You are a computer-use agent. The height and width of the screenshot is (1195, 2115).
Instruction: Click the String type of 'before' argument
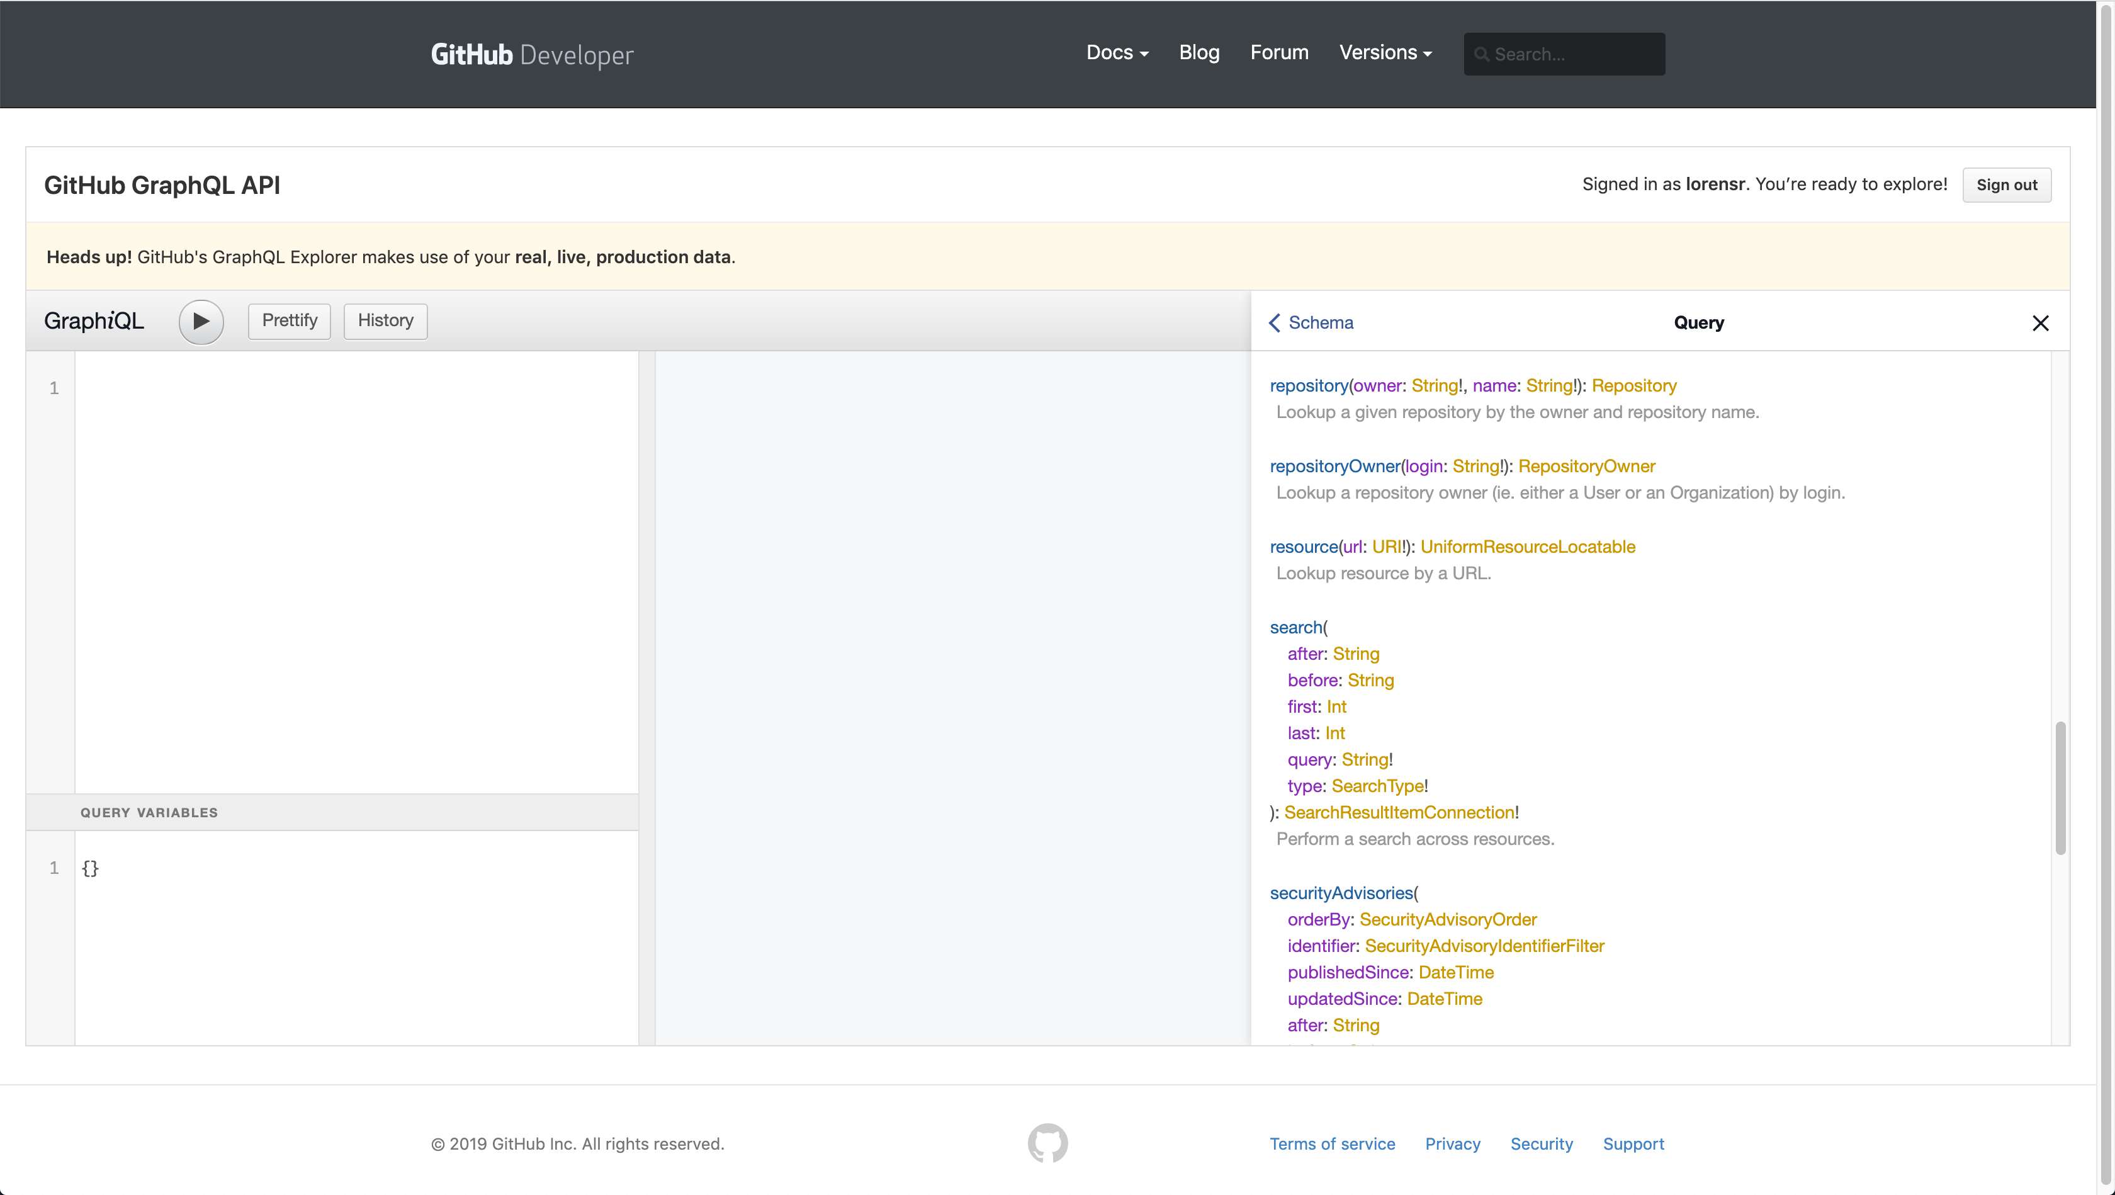point(1370,680)
